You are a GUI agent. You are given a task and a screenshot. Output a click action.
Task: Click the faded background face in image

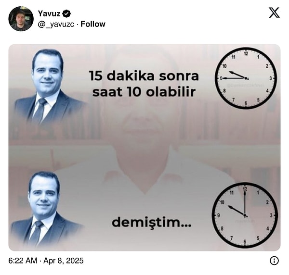[x=145, y=103]
